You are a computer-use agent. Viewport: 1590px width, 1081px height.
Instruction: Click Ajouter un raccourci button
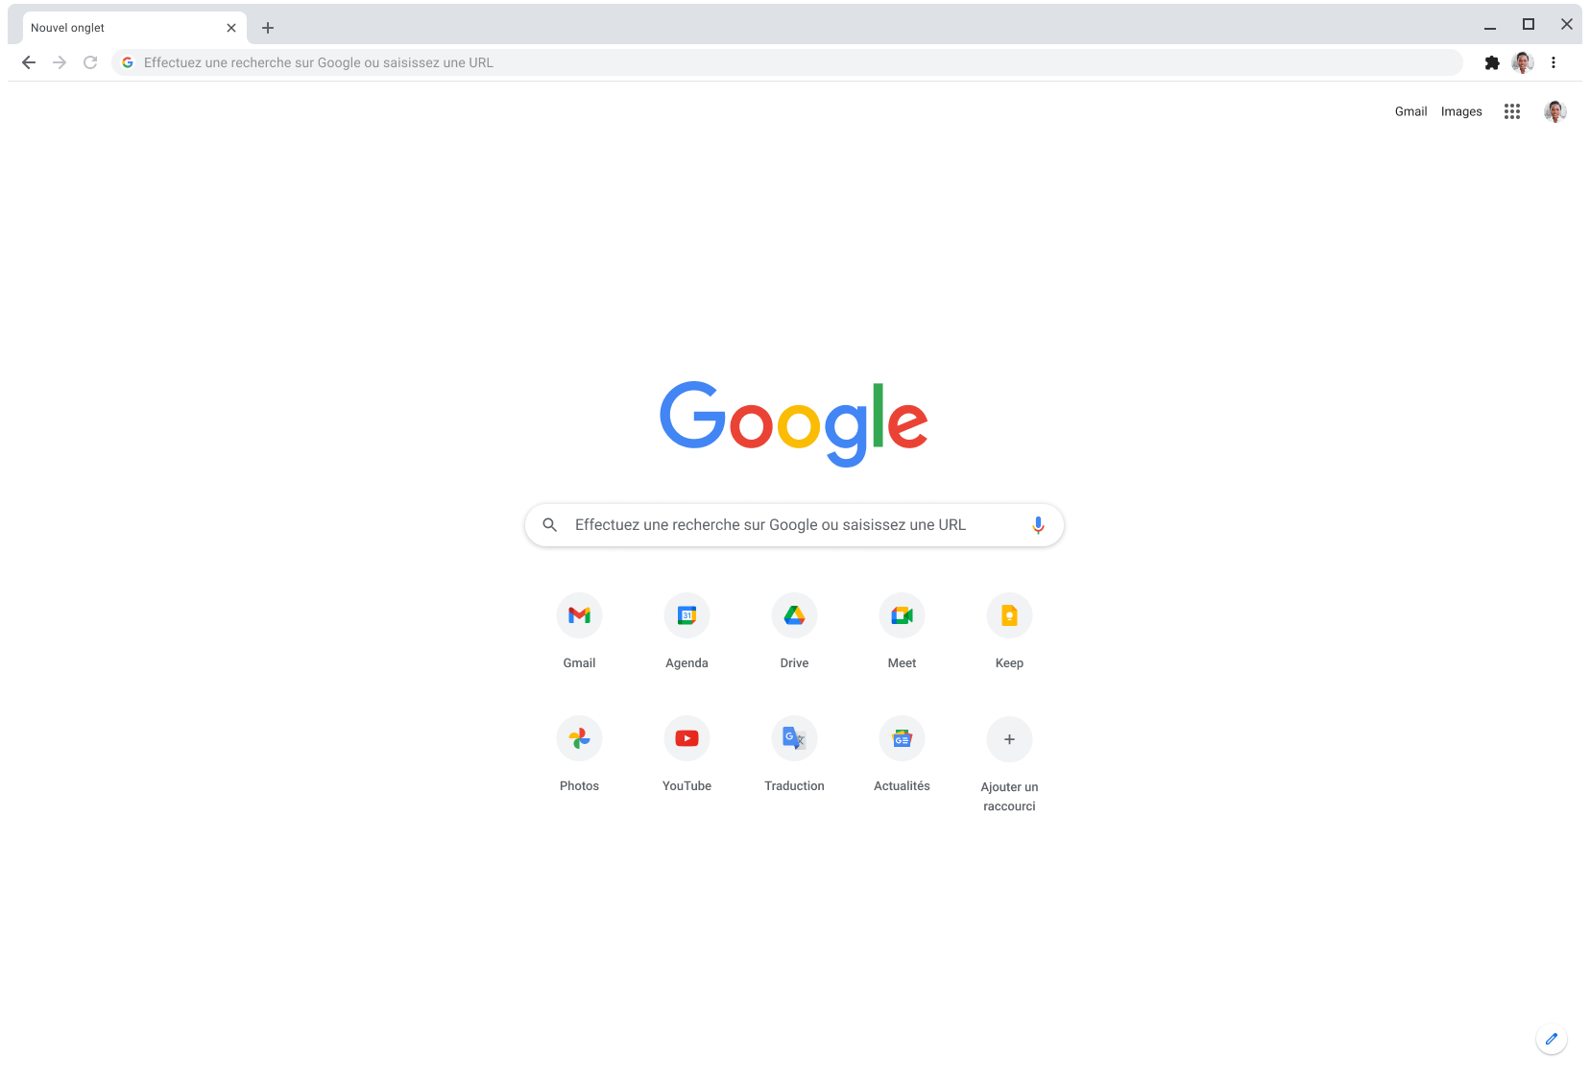pyautogui.click(x=1009, y=739)
